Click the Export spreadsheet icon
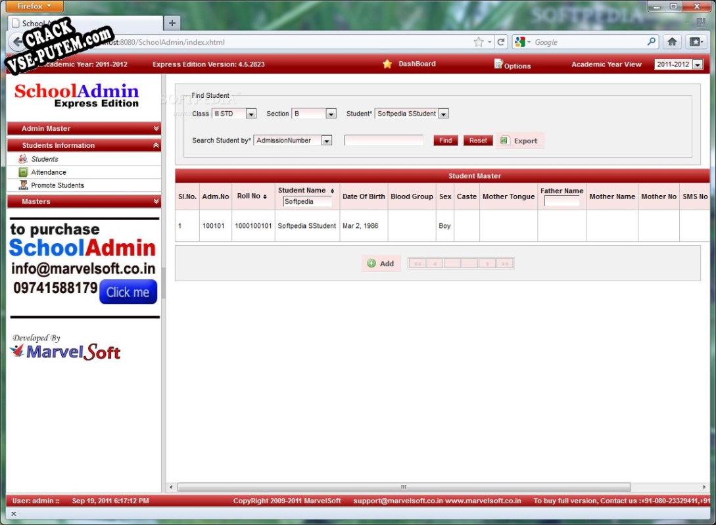Viewport: 716px width, 525px height. tap(504, 141)
